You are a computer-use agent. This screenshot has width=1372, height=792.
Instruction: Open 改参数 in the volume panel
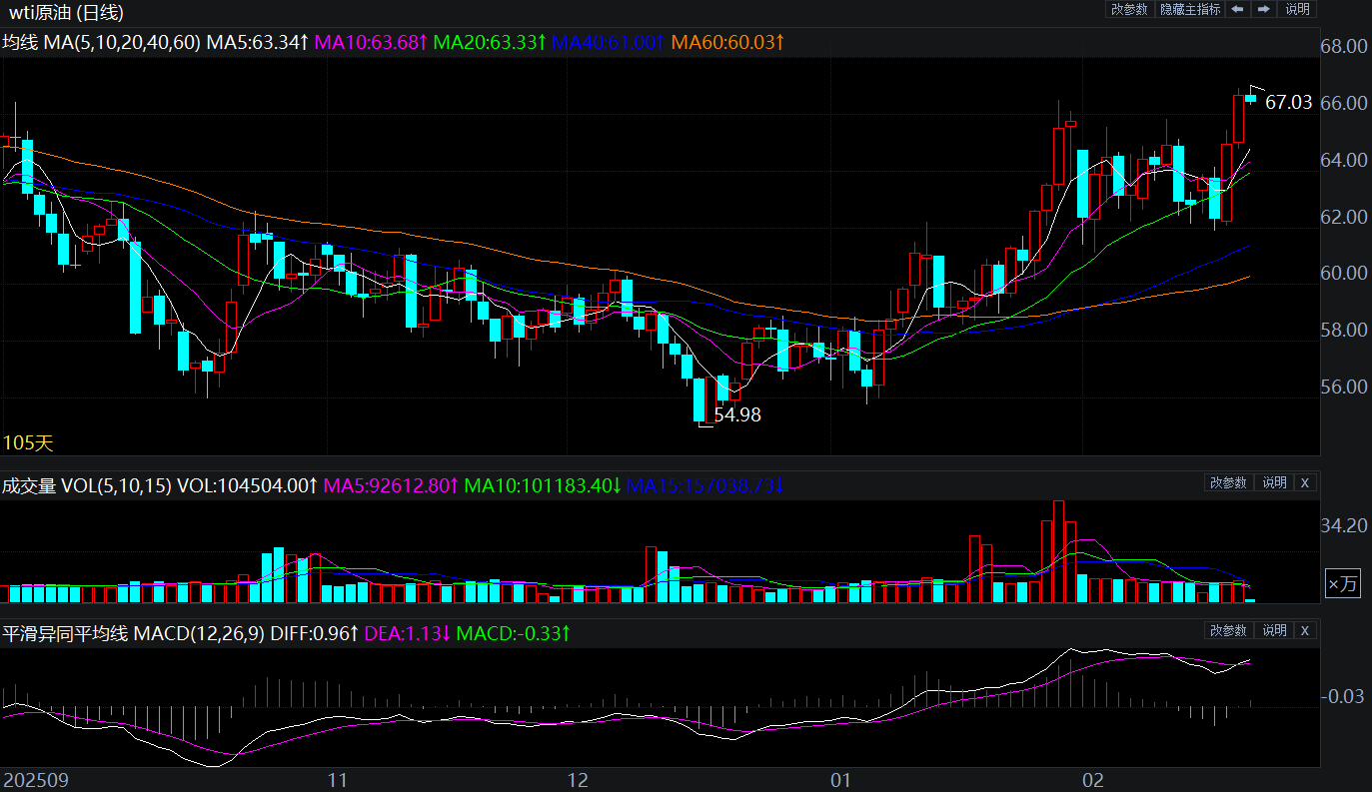pyautogui.click(x=1228, y=482)
